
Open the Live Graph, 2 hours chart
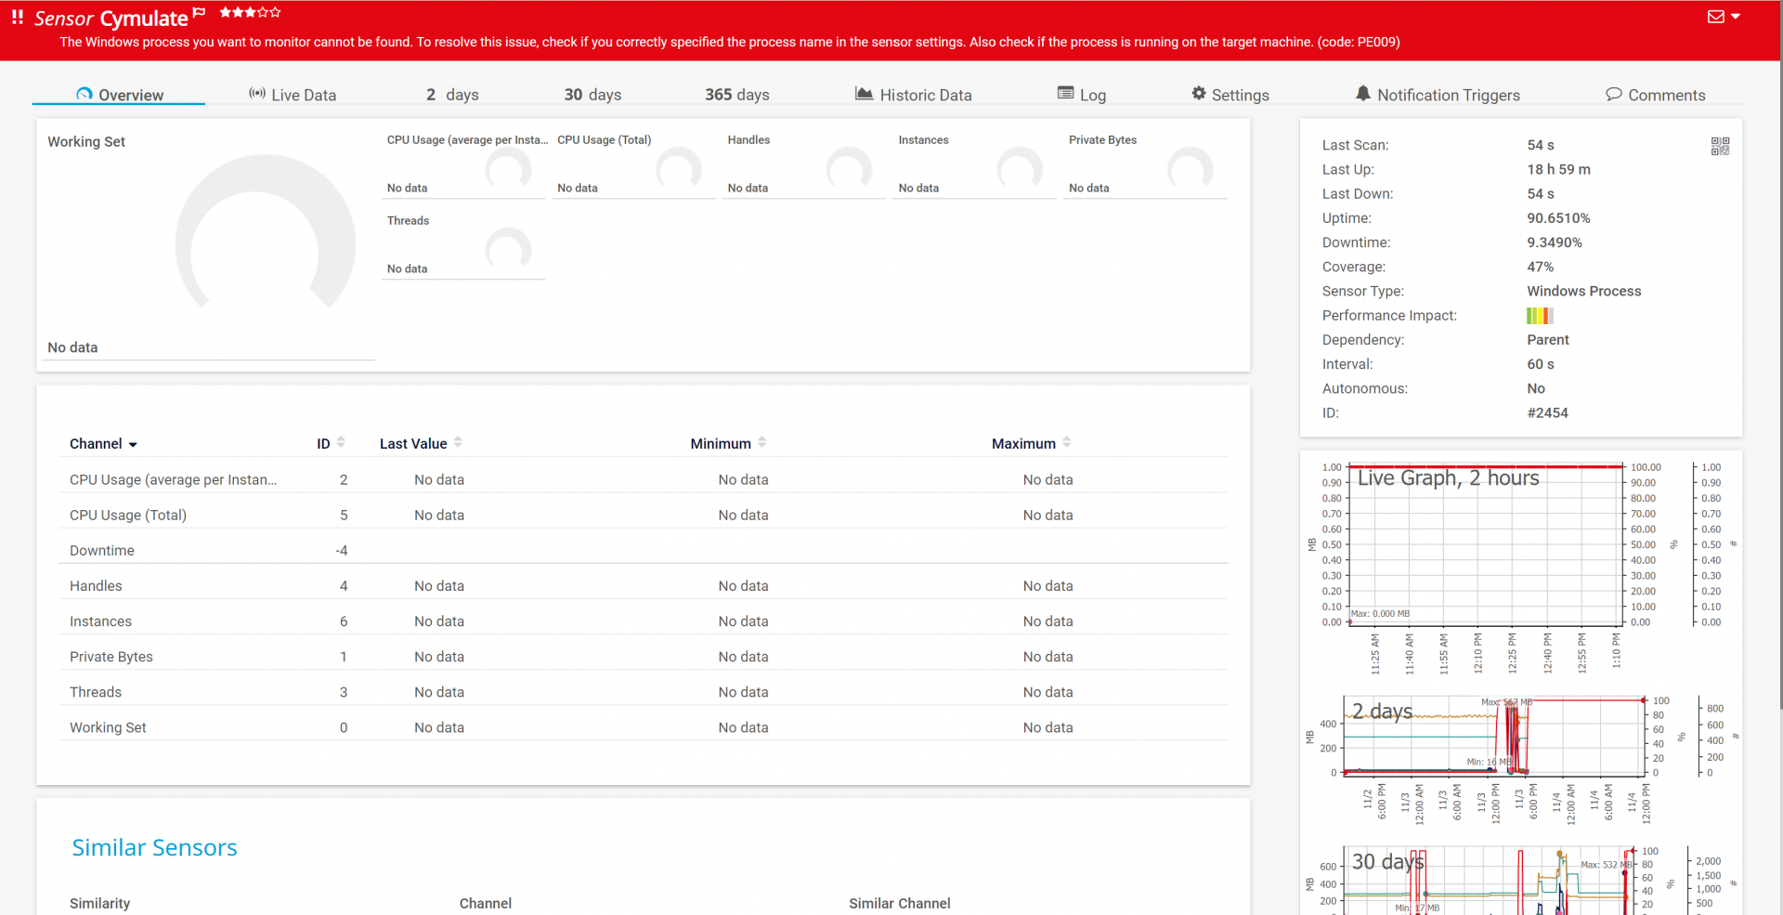tap(1521, 567)
